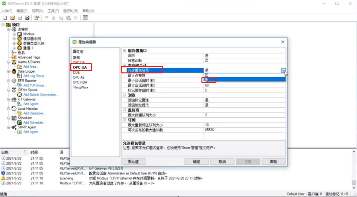Screen dimensions: 357x197
Task: Click the 帮助 button in dialog
Action: pos(274,162)
